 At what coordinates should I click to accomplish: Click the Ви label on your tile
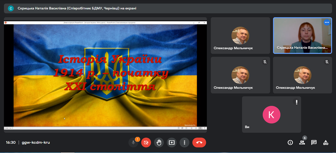pos(247,127)
